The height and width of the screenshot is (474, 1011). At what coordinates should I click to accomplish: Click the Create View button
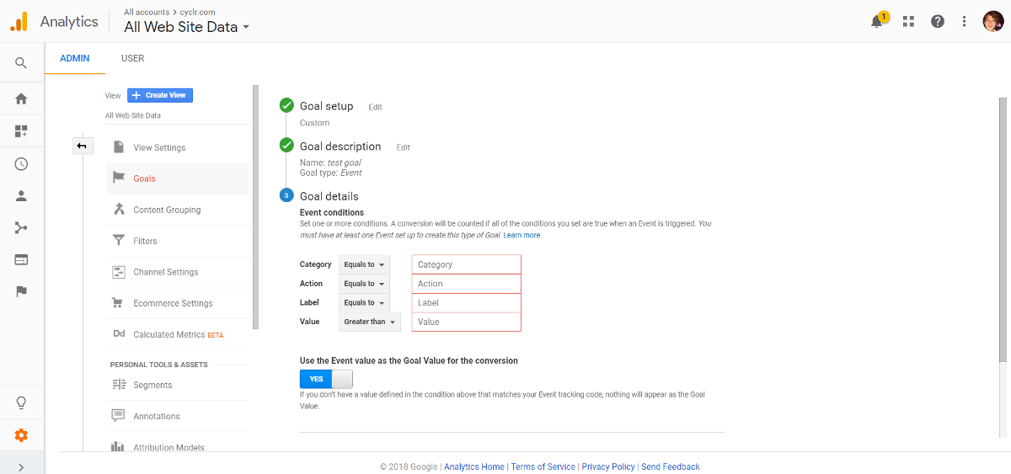point(160,95)
